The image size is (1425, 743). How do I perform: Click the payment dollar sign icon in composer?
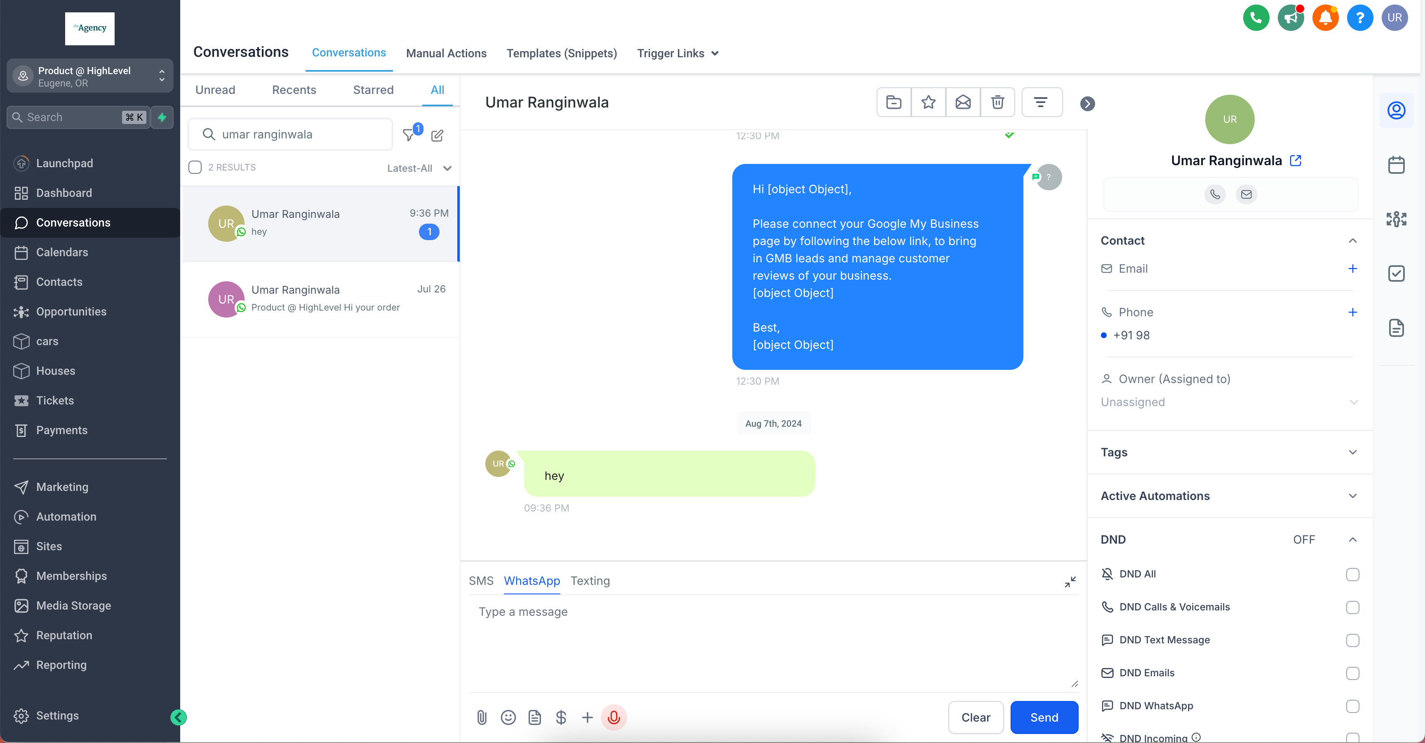pyautogui.click(x=560, y=717)
